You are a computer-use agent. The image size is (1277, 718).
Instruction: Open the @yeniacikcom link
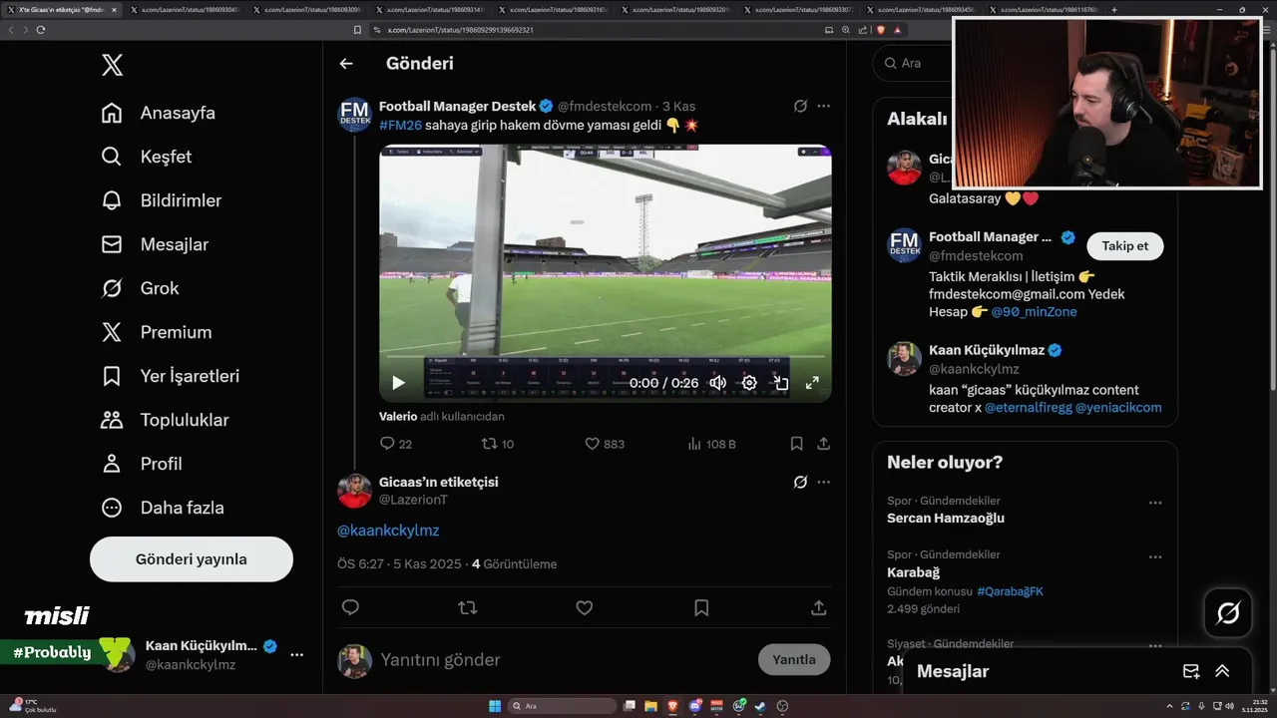pyautogui.click(x=1118, y=408)
